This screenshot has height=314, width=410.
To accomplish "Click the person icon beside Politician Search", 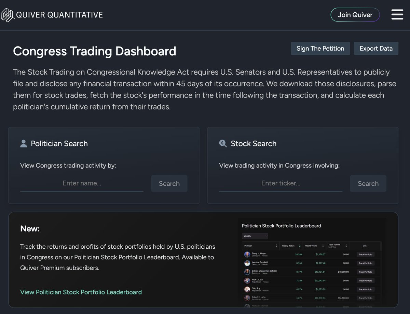I will (24, 143).
